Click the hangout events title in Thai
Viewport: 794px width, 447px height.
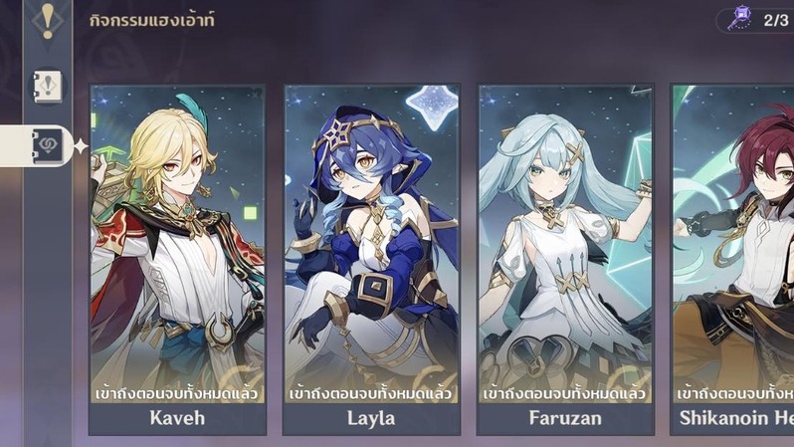(152, 20)
